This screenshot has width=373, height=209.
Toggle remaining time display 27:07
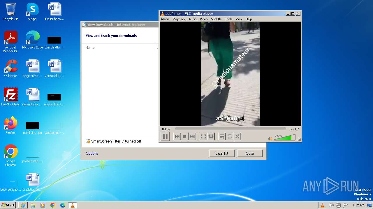click(295, 129)
